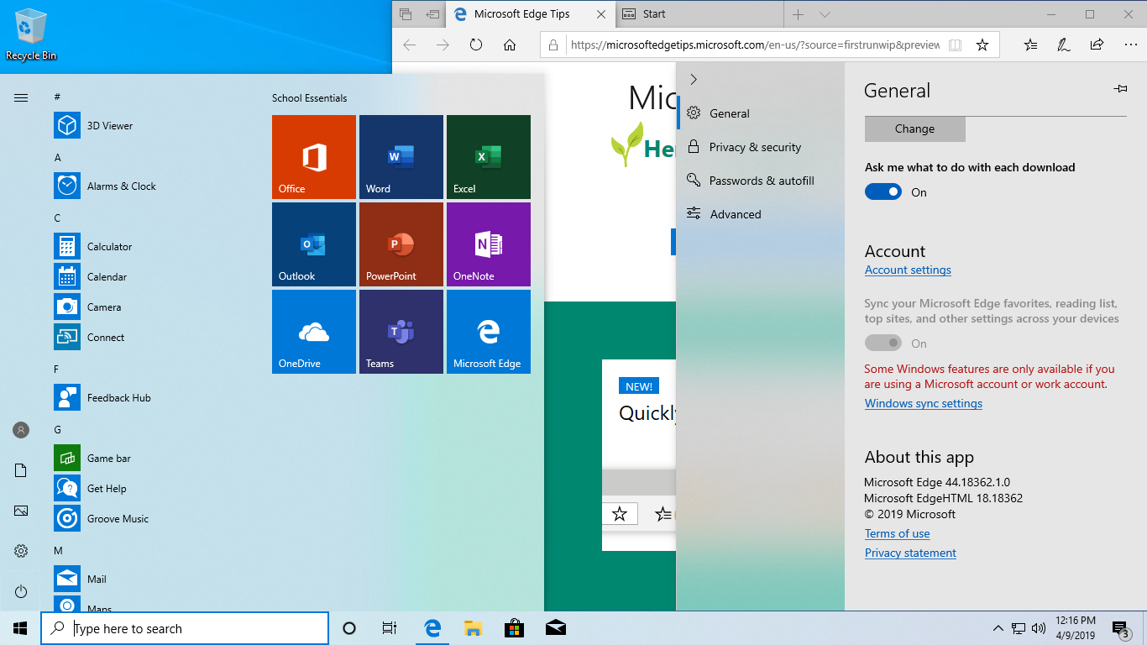The image size is (1147, 645).
Task: Open Windows sync settings link
Action: coord(924,404)
